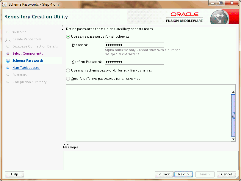The height and width of the screenshot is (181, 241).
Task: Click the Map Tablespaces step bullet icon
Action: coord(8,68)
